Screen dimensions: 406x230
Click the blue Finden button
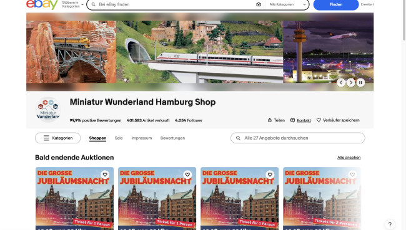click(x=336, y=4)
